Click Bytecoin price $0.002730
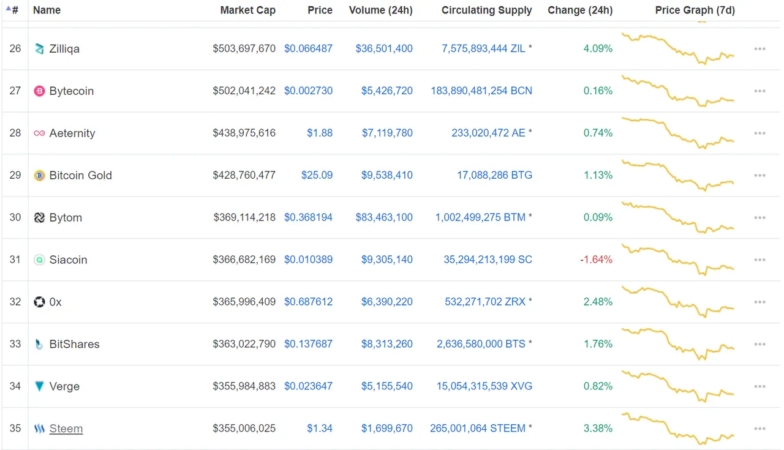This screenshot has height=450, width=784. coord(309,91)
